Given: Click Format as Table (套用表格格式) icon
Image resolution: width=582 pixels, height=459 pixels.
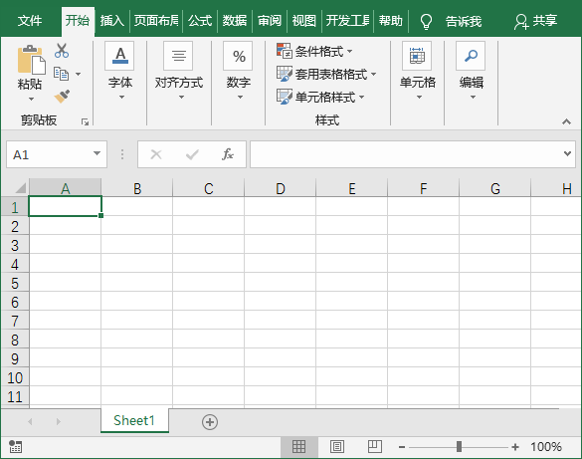Looking at the screenshot, I should [x=285, y=74].
